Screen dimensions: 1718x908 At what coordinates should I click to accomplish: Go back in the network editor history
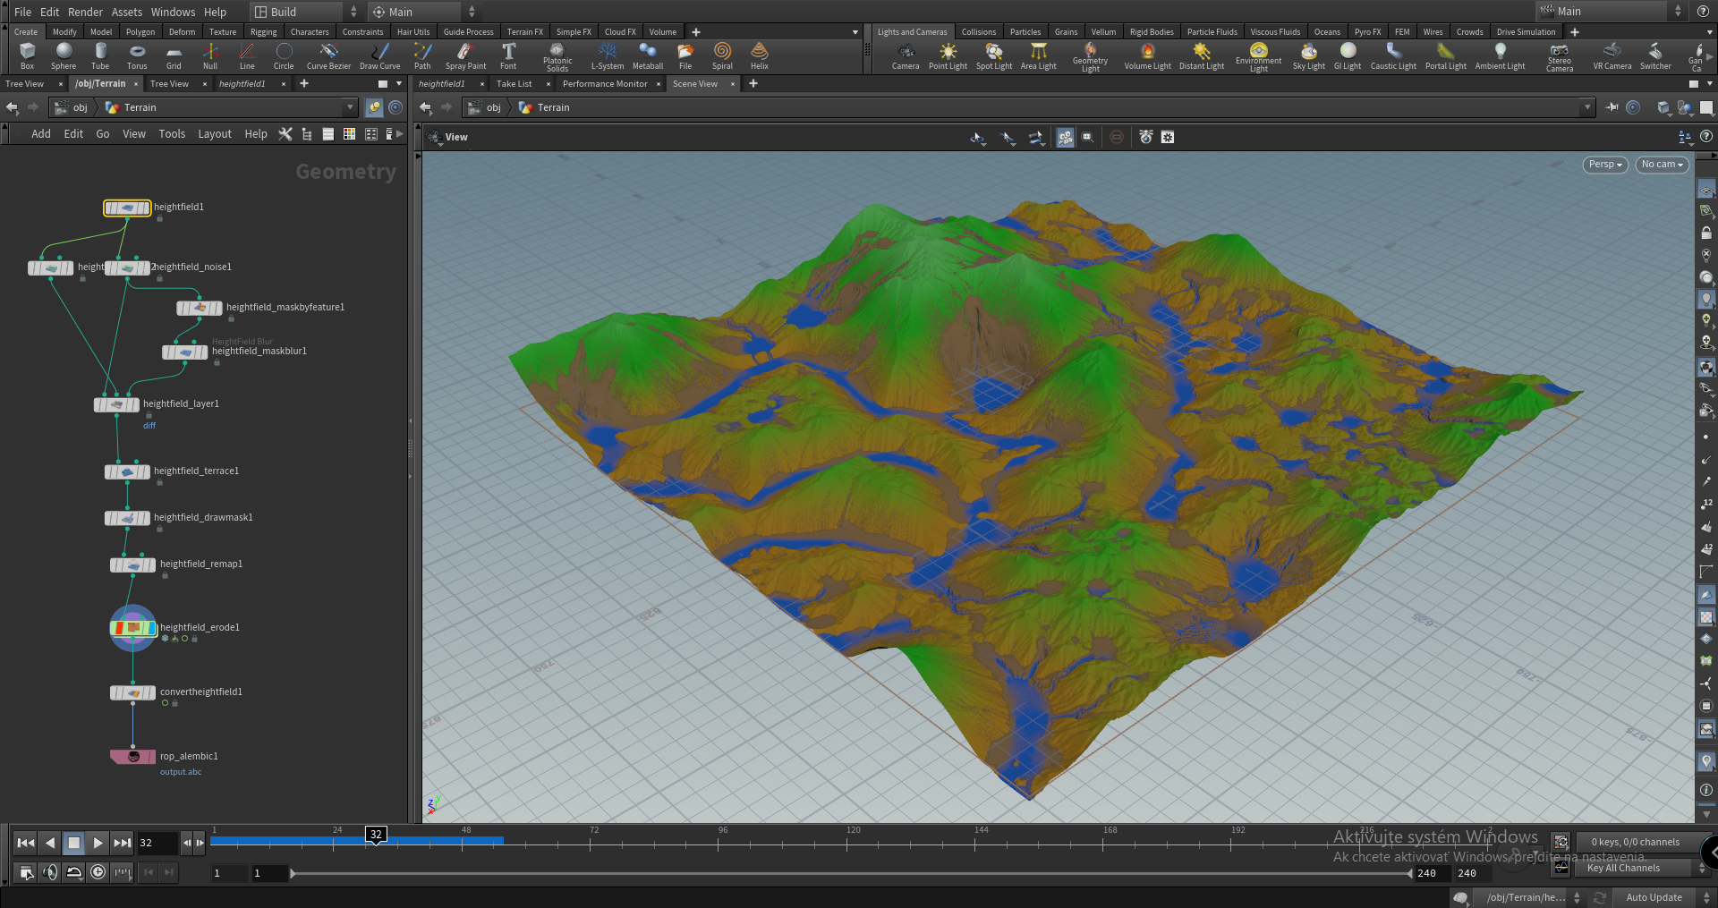(12, 107)
